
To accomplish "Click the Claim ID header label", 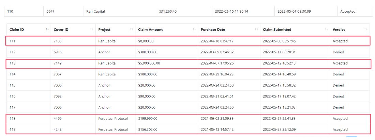I will tap(17, 30).
